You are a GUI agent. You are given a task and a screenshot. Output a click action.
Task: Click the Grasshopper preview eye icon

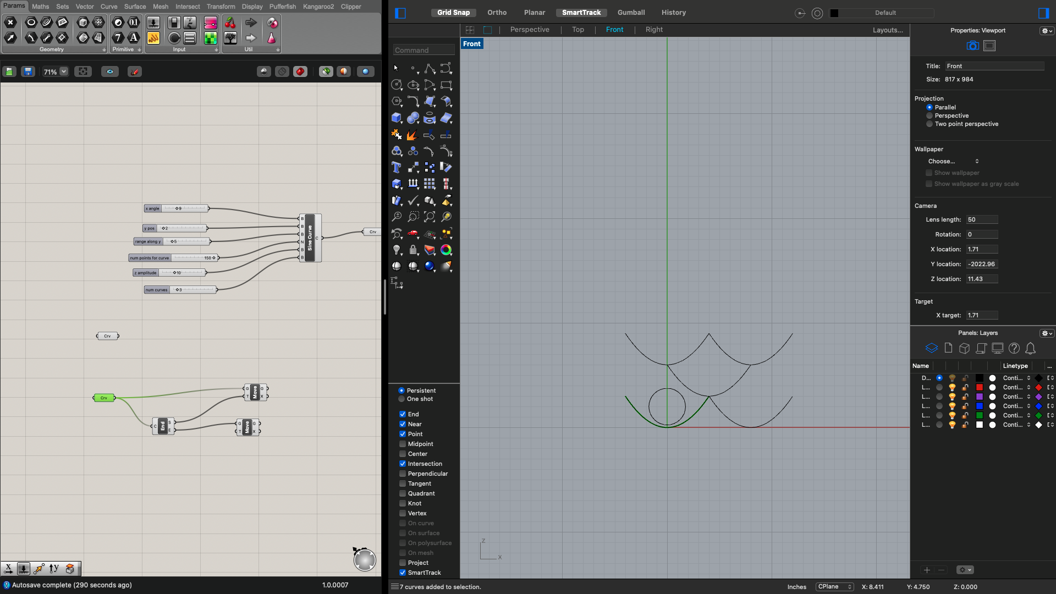click(x=110, y=71)
